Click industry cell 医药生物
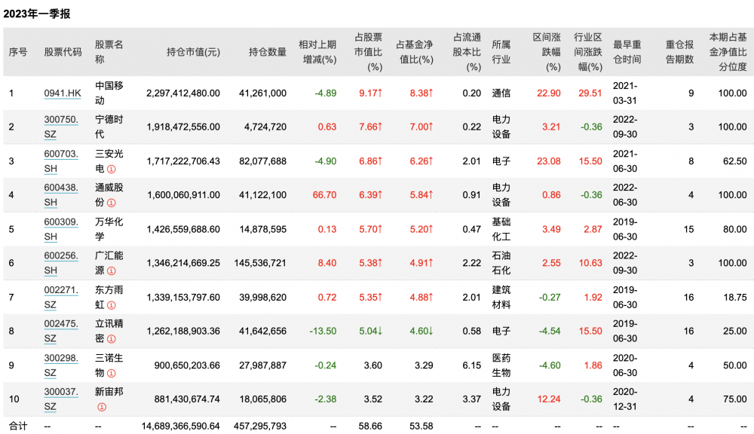The height and width of the screenshot is (434, 754). [x=501, y=365]
